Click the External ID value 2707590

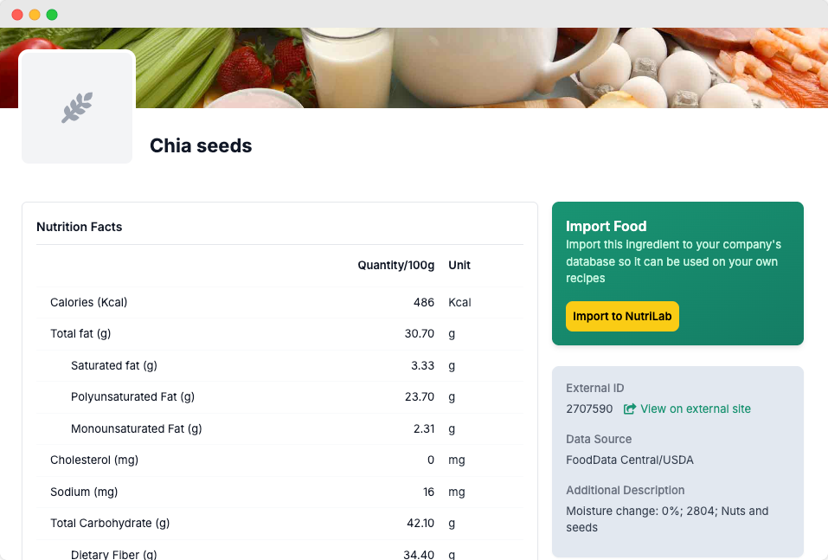click(x=589, y=408)
